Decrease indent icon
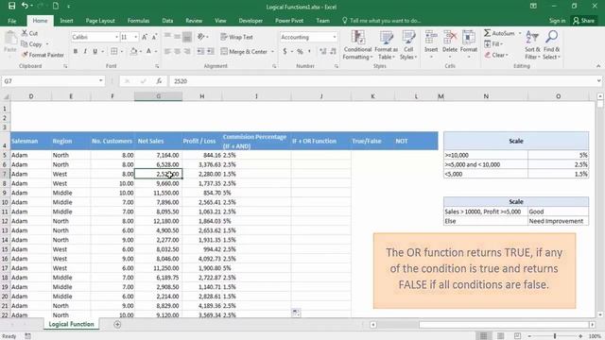The height and width of the screenshot is (340, 605). pyautogui.click(x=200, y=51)
